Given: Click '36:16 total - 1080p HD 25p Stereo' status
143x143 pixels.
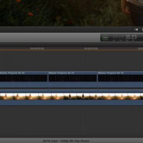Looking at the screenshot, I should (66, 141).
